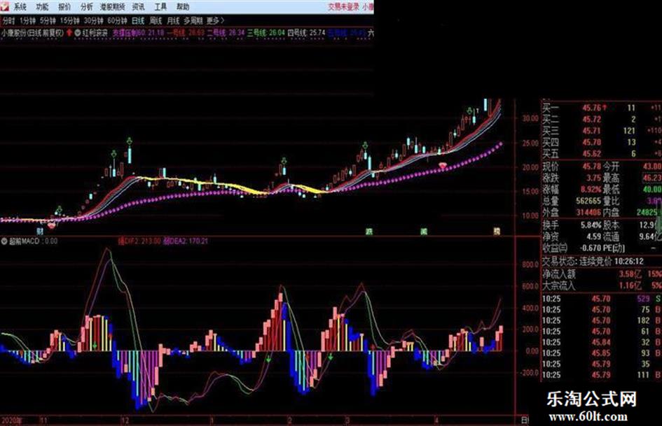The width and height of the screenshot is (662, 426).
Task: Click the 三号线 26.04 label
Action: [x=266, y=32]
